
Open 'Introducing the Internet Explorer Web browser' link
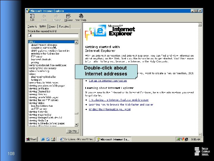[119, 100]
